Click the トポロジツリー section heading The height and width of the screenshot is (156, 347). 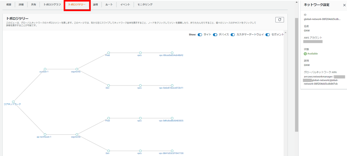pyautogui.click(x=17, y=19)
